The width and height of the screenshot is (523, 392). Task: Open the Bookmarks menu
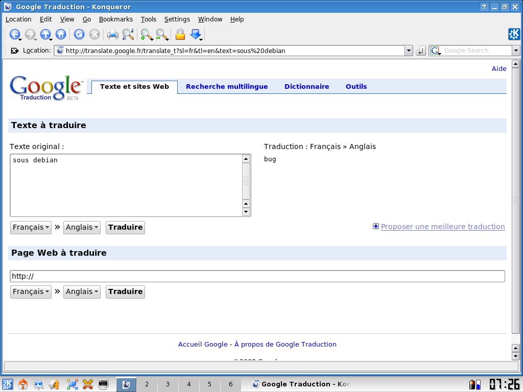[x=116, y=19]
